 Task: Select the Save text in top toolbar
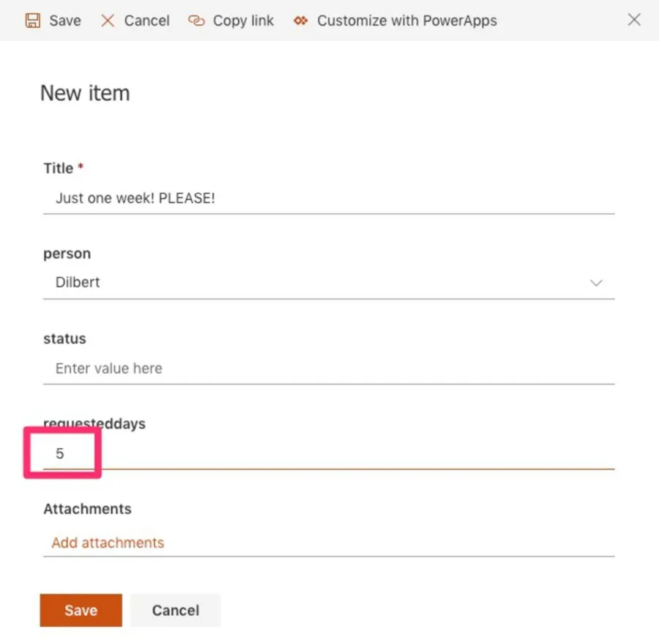pyautogui.click(x=65, y=21)
